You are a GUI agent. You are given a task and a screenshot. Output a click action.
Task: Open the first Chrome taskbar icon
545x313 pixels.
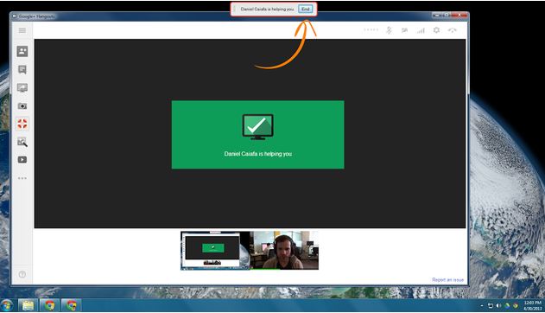pos(49,306)
